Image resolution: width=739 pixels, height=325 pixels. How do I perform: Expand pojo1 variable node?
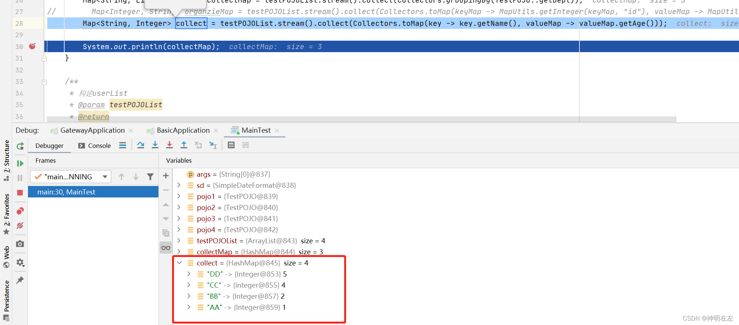179,196
